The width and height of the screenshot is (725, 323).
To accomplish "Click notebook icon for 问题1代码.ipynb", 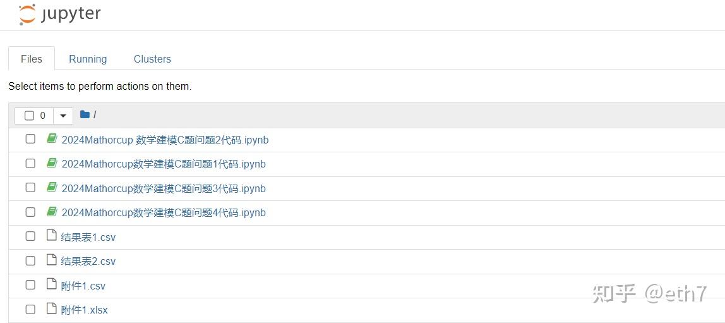I will pos(52,163).
